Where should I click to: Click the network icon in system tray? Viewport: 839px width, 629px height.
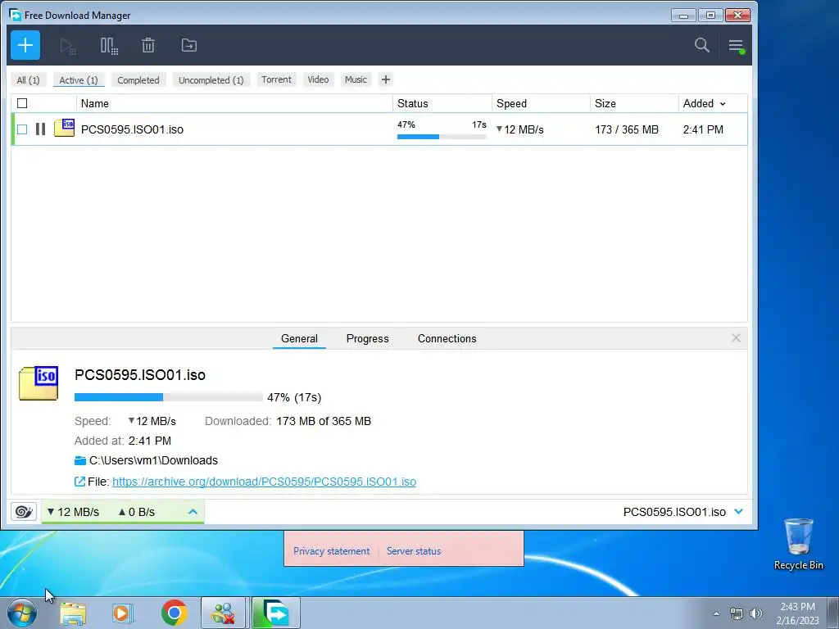tap(737, 613)
